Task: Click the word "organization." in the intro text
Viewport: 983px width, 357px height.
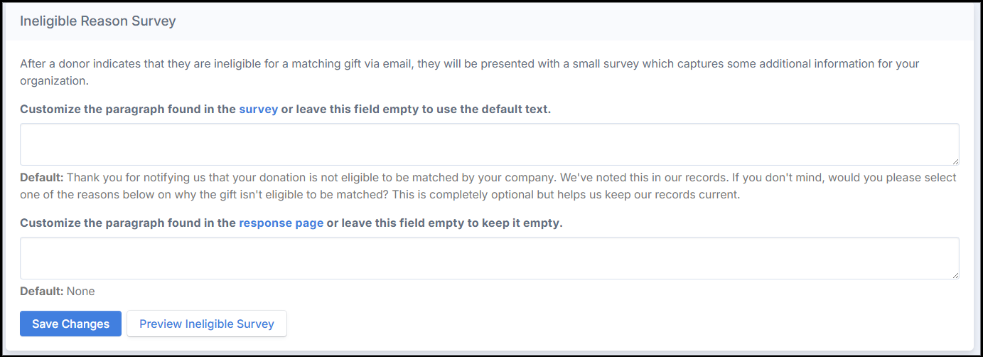Action: tap(54, 80)
